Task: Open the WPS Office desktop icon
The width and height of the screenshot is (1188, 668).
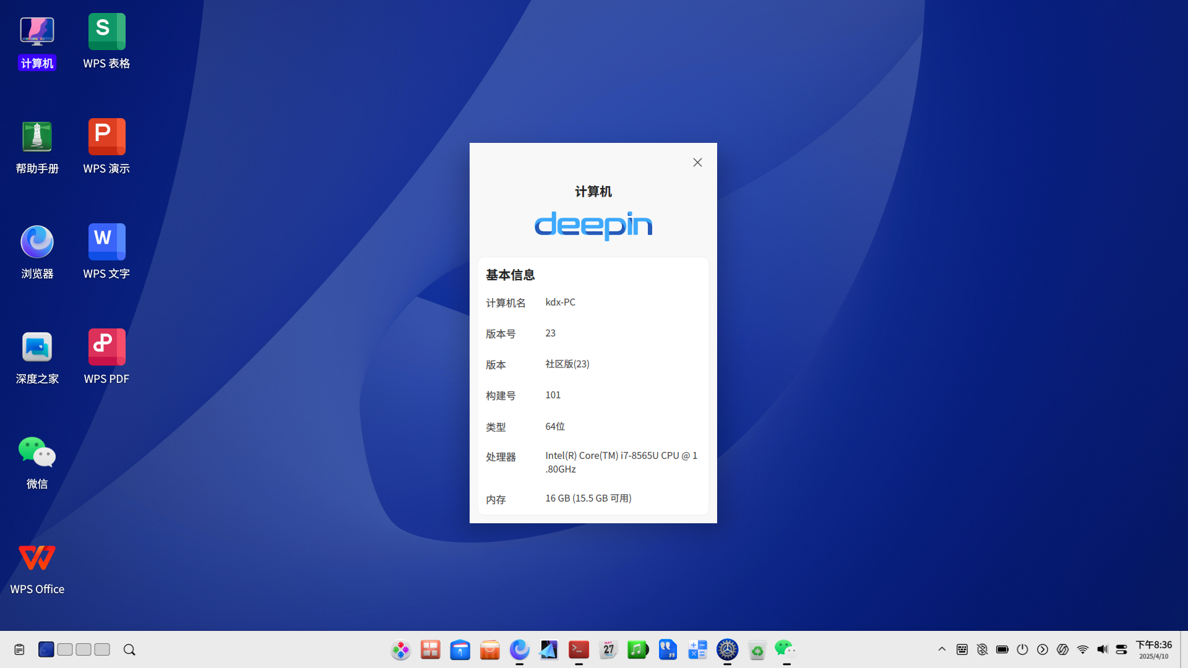Action: [x=37, y=569]
